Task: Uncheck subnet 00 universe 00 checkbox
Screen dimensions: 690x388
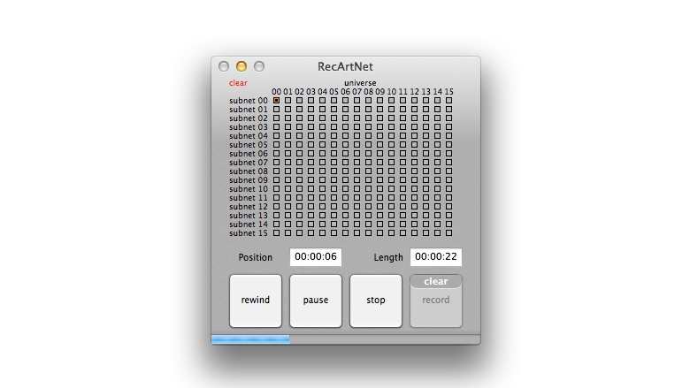Action: 276,101
